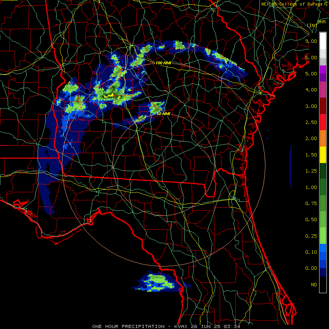Image resolution: width=329 pixels, height=329 pixels.
Task: Select the 2.00 scale label
Action: coord(311,139)
